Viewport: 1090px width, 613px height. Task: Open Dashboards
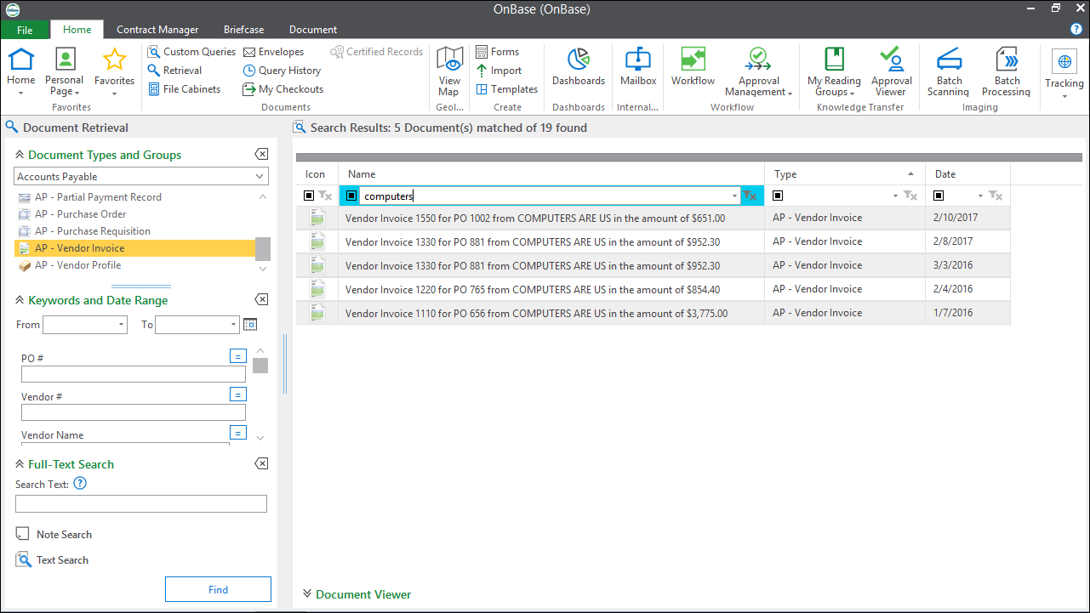(579, 66)
